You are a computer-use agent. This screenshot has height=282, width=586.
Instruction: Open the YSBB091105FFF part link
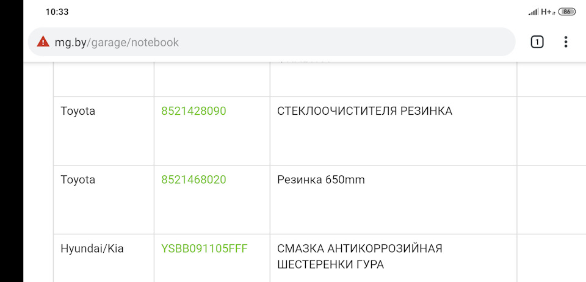pos(204,249)
